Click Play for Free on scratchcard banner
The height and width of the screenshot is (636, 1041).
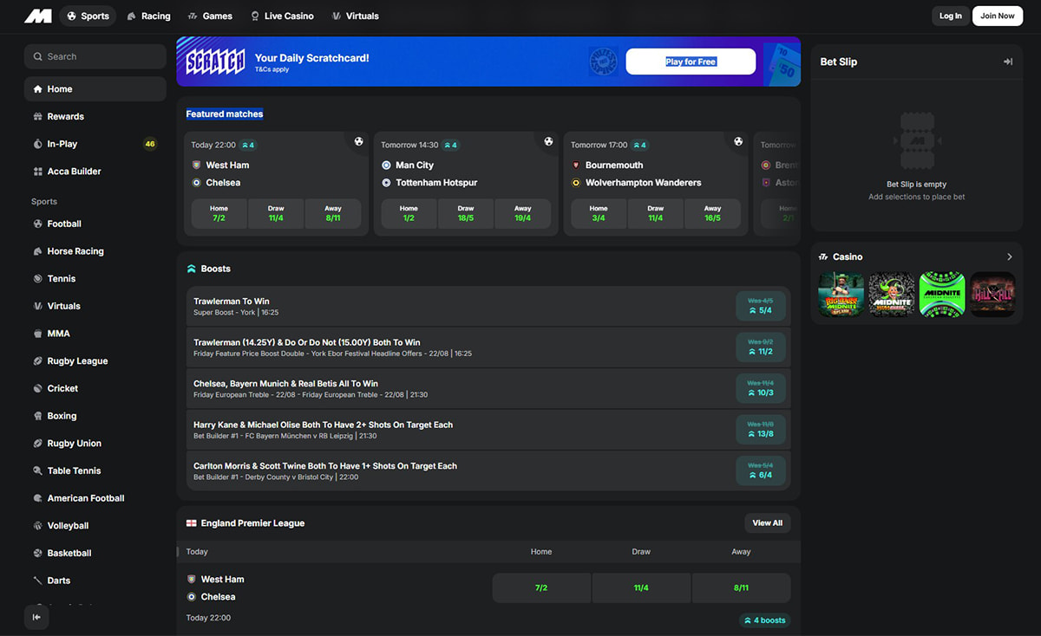click(691, 62)
